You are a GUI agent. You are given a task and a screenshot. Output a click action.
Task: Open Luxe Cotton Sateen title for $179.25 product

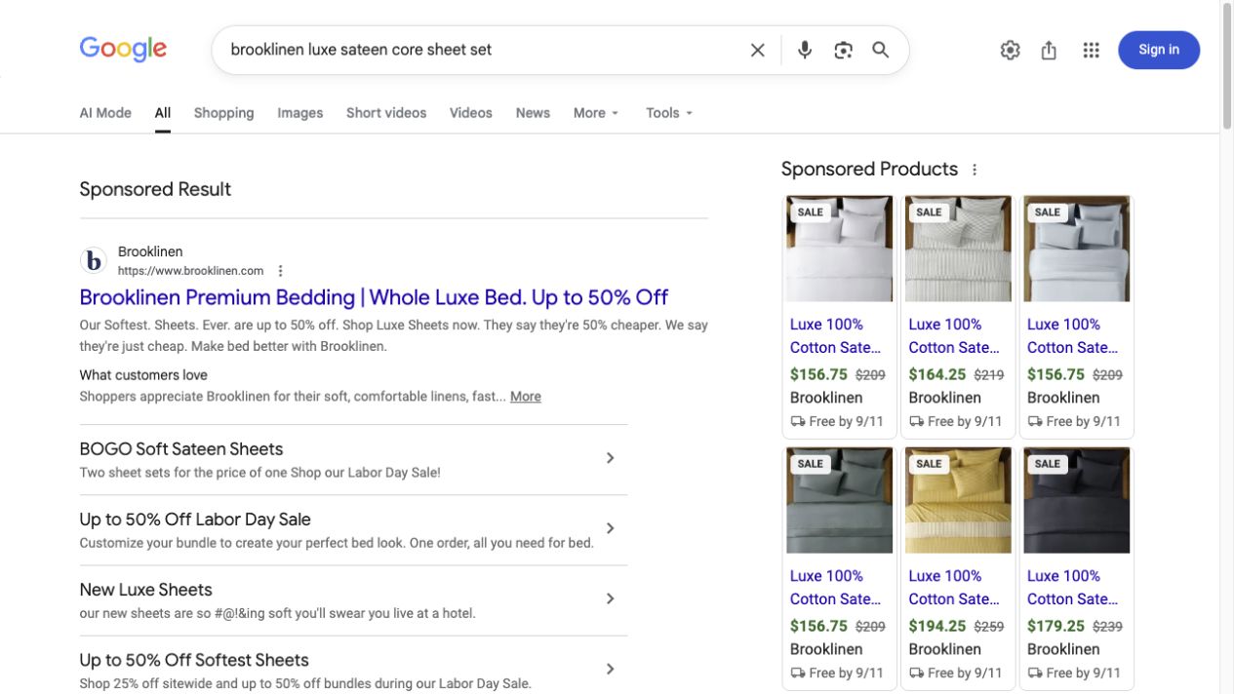[x=1073, y=588]
